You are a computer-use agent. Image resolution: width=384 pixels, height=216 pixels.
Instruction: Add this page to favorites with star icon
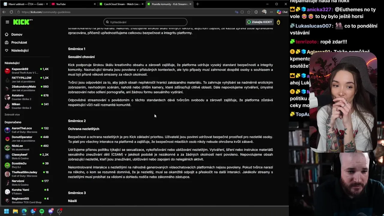click(x=249, y=12)
